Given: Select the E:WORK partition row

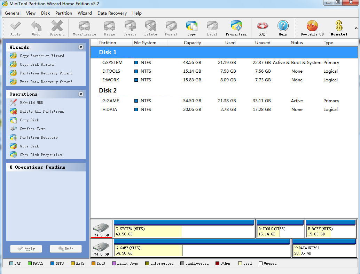Looking at the screenshot, I should pos(224,80).
